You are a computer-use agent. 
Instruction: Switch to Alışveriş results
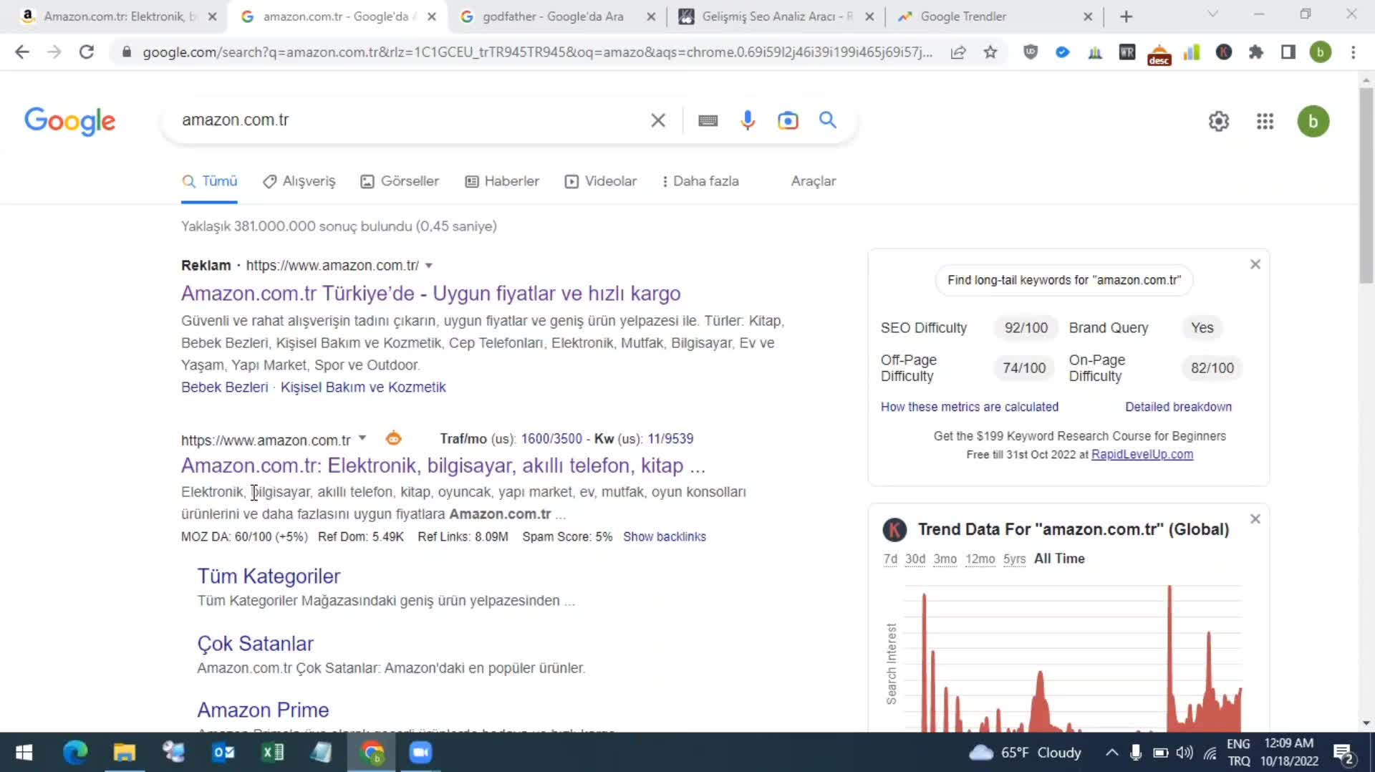[x=299, y=181]
